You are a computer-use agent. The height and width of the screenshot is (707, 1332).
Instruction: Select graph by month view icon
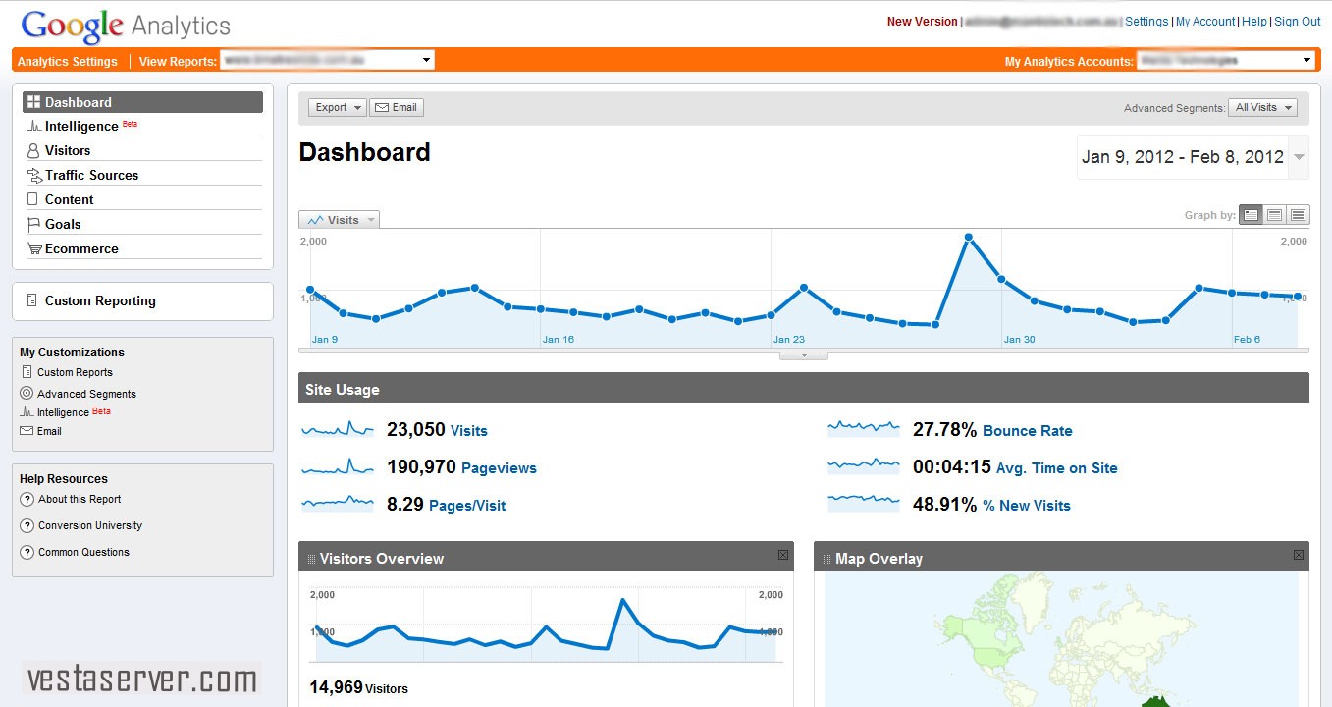click(1298, 215)
